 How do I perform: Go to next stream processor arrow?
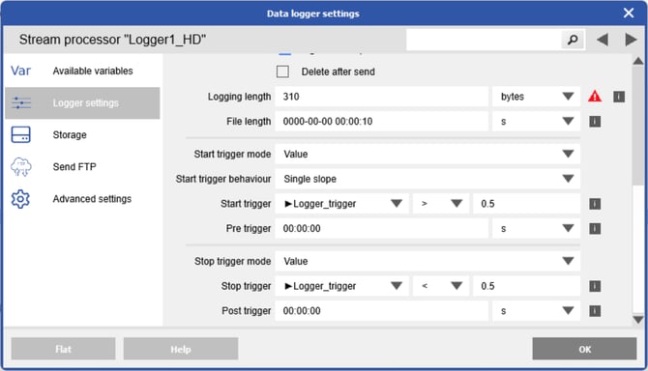coord(631,40)
